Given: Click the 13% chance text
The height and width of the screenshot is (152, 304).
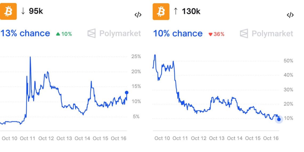Looking at the screenshot, I should click(x=25, y=33).
